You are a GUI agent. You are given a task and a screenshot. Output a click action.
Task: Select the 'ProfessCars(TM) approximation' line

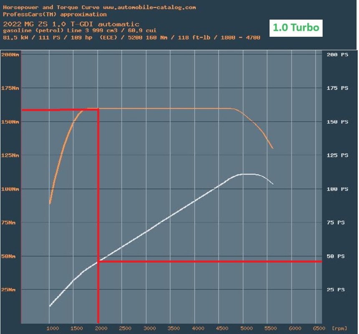coord(55,15)
